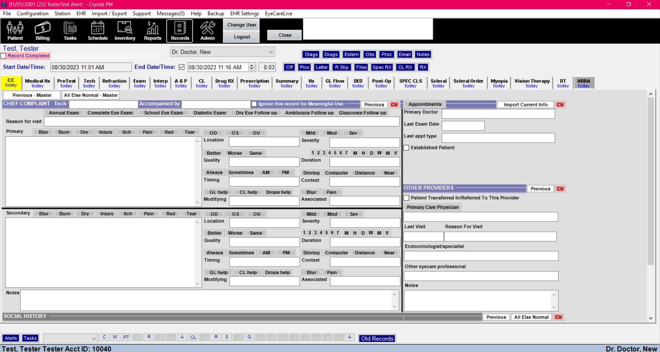Click Previous - Master button
Image resolution: width=660 pixels, height=352 pixels.
(x=32, y=95)
